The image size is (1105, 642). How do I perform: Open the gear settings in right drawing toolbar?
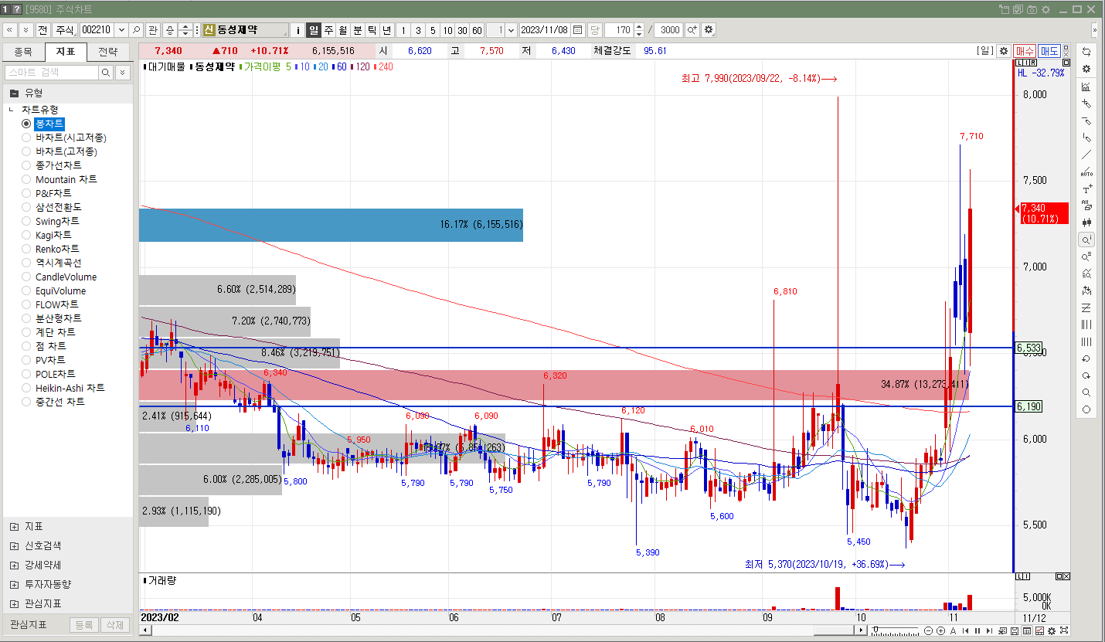(1086, 69)
